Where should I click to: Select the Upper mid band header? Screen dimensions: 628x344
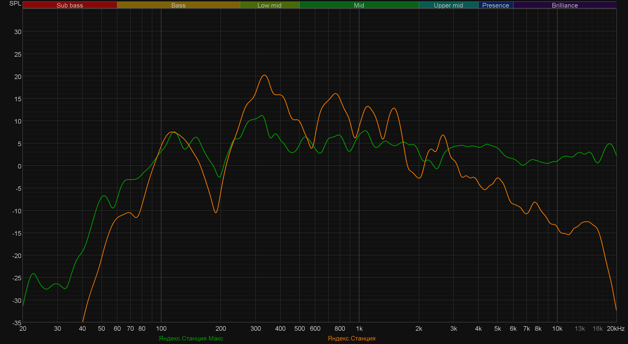point(448,5)
